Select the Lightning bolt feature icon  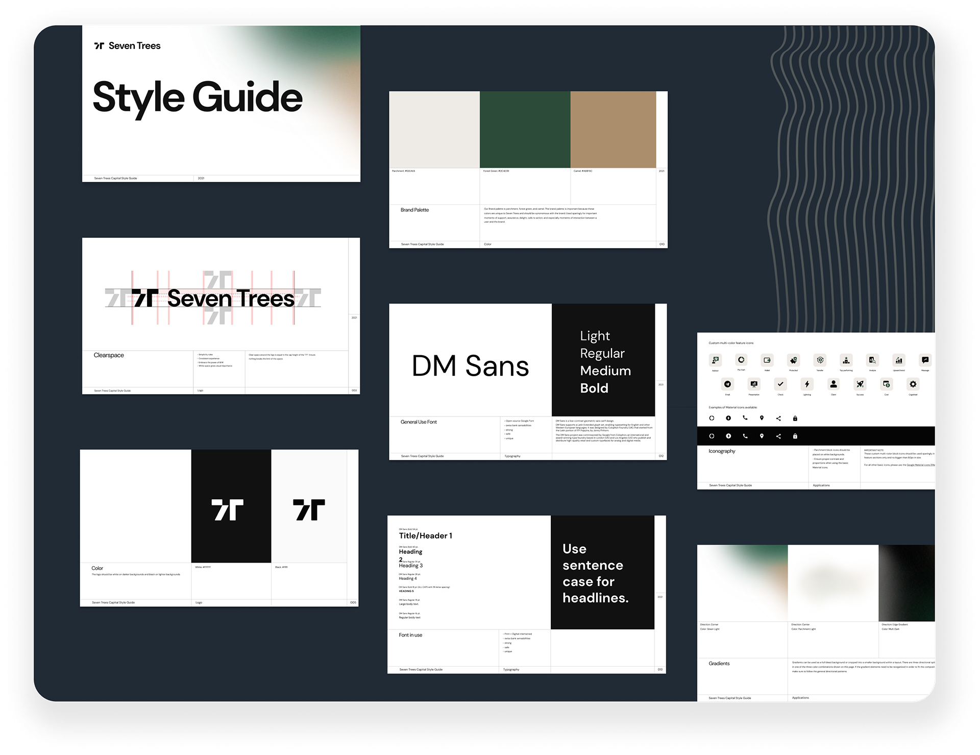coord(807,384)
